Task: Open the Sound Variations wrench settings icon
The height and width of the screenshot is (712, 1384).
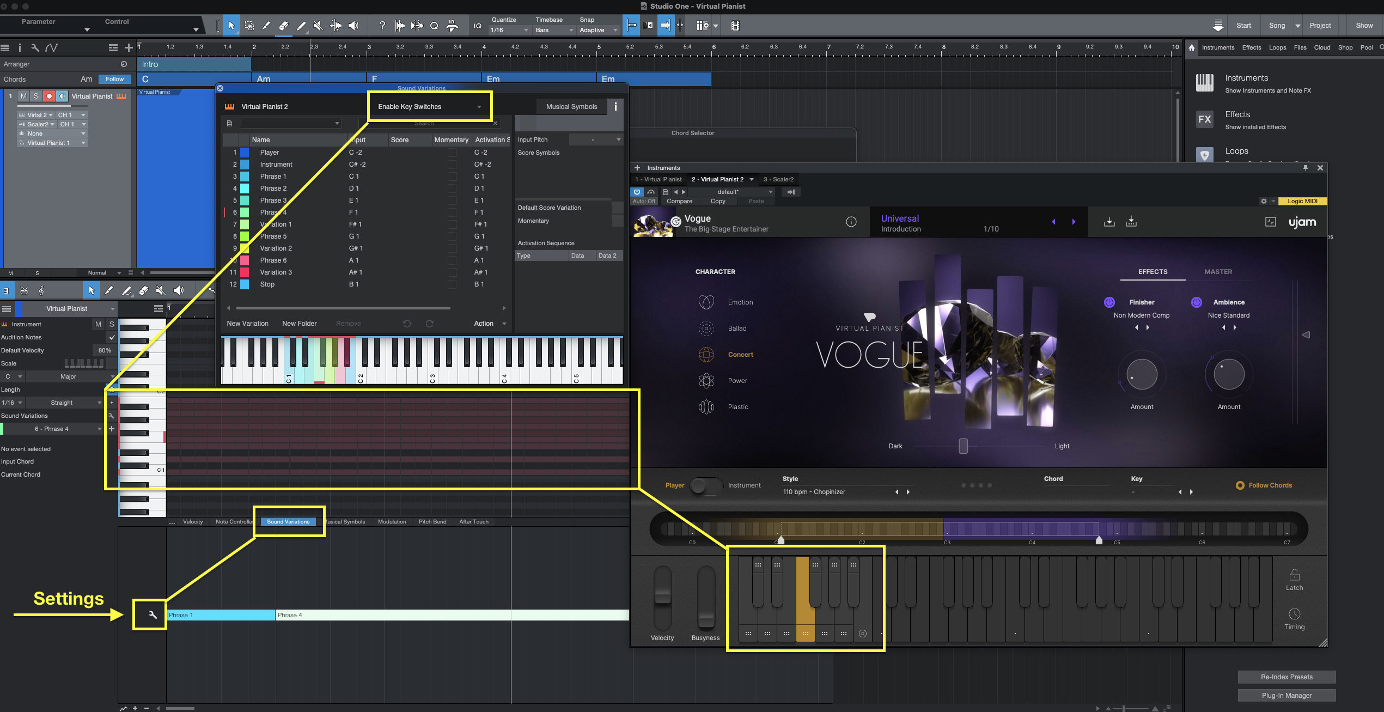Action: [153, 615]
